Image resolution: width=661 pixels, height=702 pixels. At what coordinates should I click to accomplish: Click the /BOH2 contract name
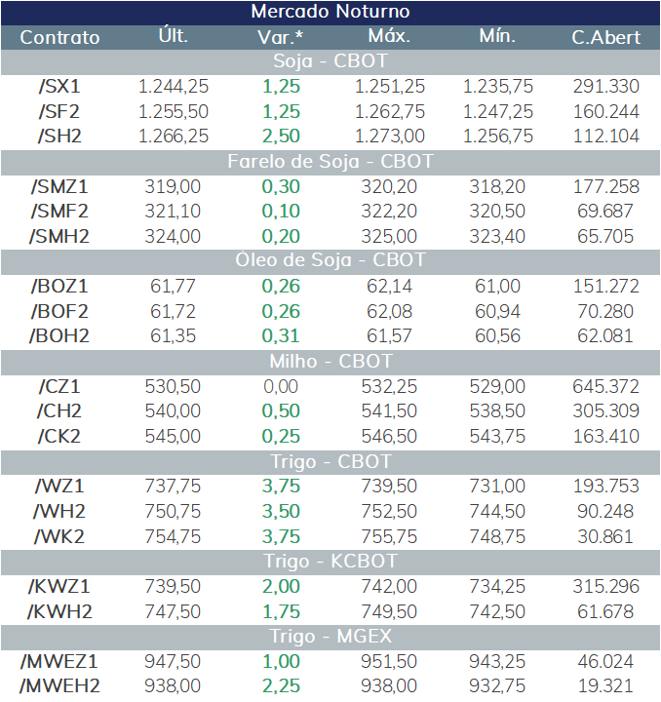click(59, 336)
